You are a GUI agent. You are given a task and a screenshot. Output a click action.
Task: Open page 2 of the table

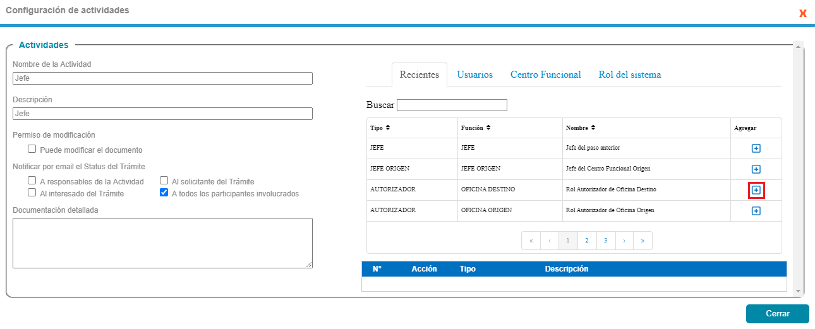point(587,241)
